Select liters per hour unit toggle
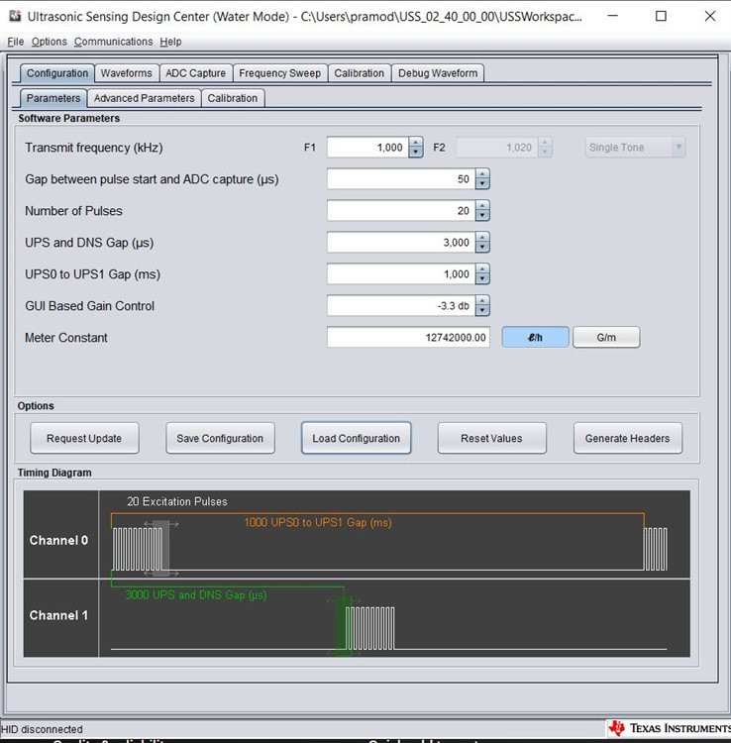The height and width of the screenshot is (743, 731). (535, 338)
